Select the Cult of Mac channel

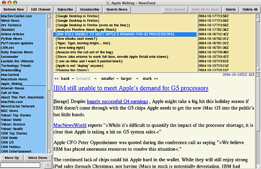coord(23,93)
